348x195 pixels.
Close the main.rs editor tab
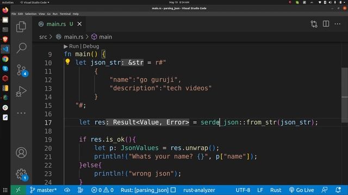pyautogui.click(x=79, y=24)
